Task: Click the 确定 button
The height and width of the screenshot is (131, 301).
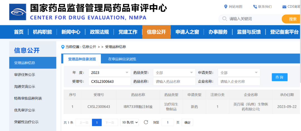Action: pyautogui.click(x=187, y=122)
